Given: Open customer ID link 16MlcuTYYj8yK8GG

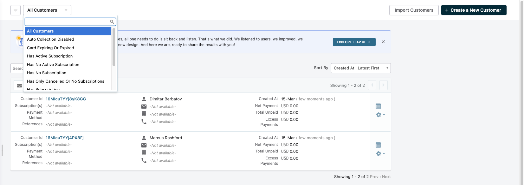Looking at the screenshot, I should coord(66,99).
